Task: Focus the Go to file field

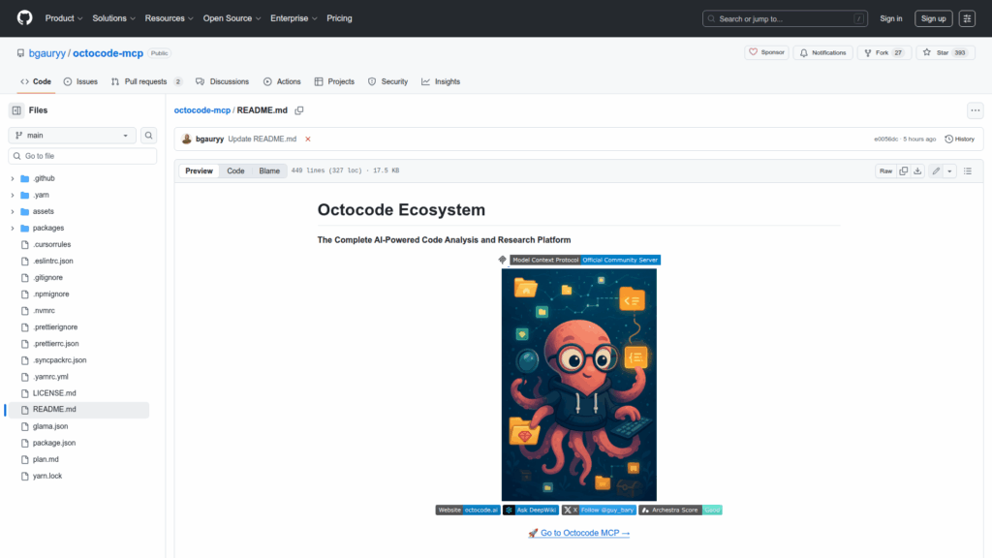Action: [82, 156]
